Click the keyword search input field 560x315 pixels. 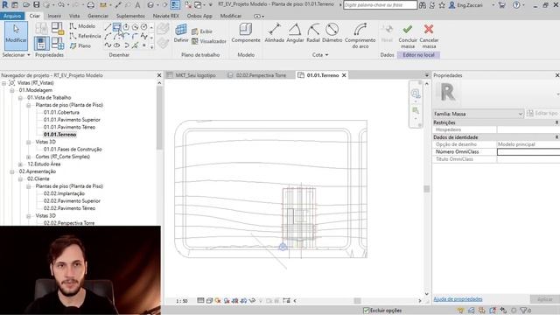click(380, 5)
